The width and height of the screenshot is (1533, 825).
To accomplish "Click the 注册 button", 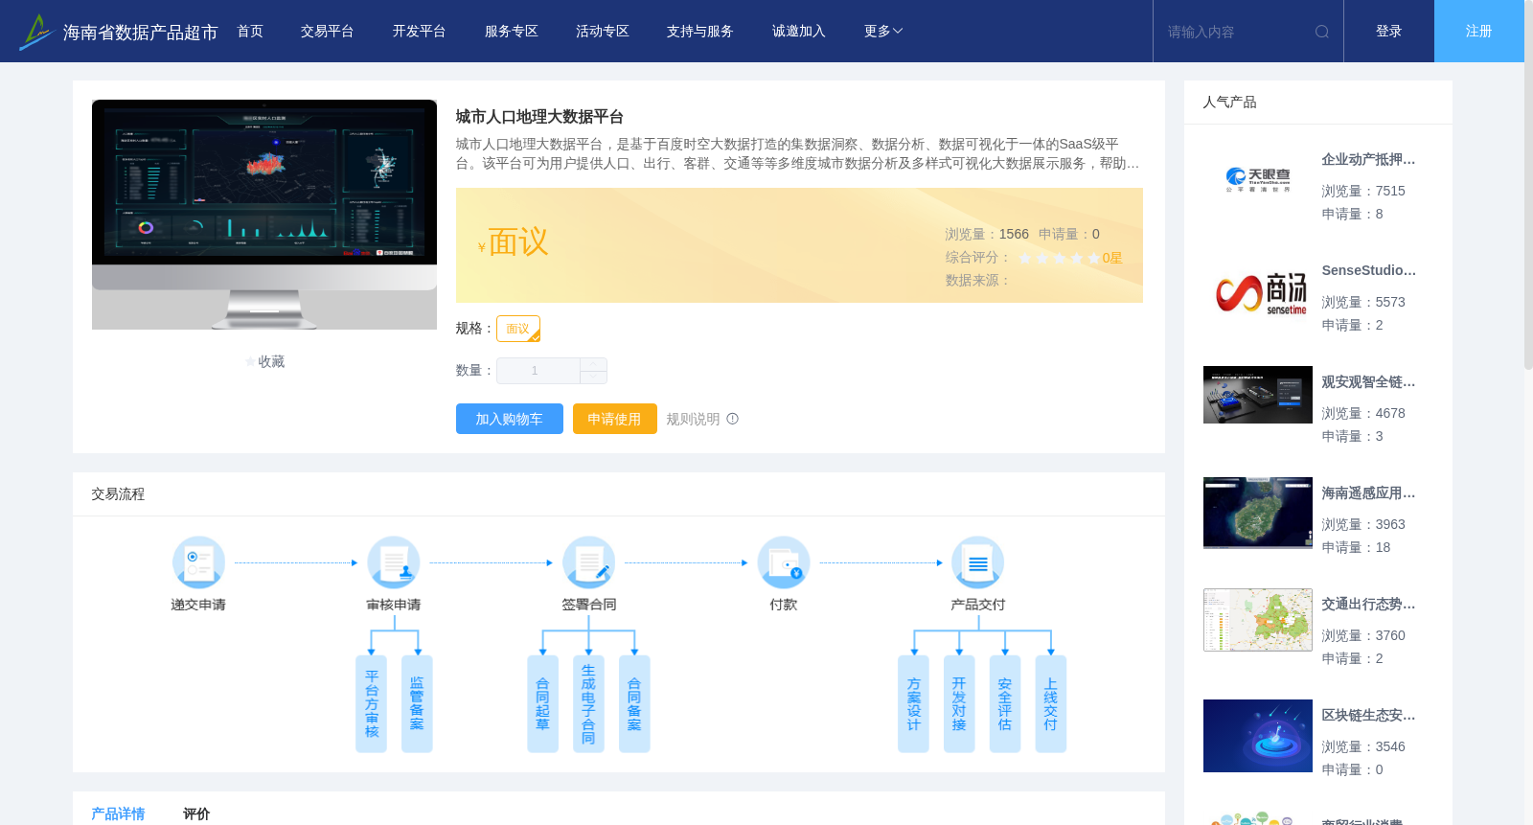I will 1479,32.
